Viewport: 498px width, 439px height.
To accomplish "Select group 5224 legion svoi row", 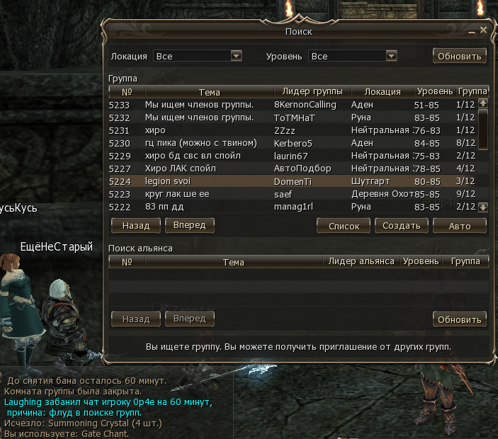I will tap(294, 181).
